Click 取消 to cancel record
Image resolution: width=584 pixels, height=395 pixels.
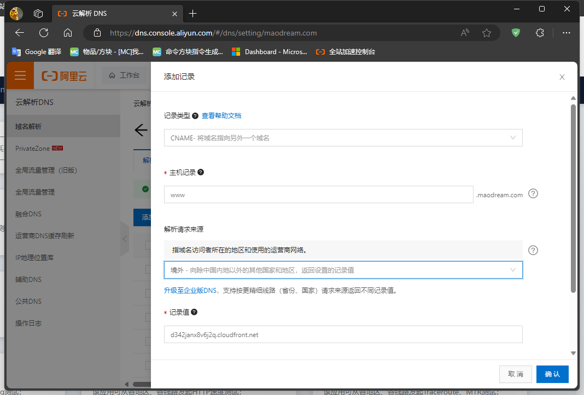516,374
